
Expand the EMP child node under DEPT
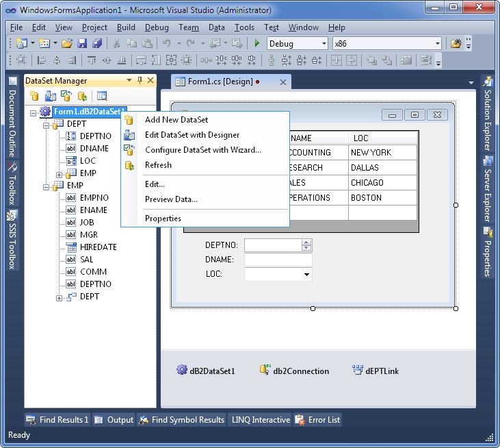pos(59,175)
